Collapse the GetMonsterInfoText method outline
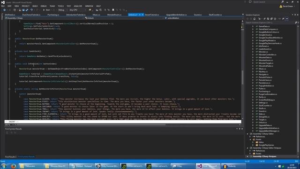This screenshot has height=169, width=300. (x=9, y=89)
